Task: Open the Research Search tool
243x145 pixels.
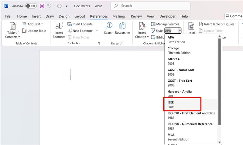Action: coord(109,28)
